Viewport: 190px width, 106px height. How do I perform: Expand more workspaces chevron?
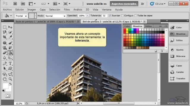tap(142, 4)
